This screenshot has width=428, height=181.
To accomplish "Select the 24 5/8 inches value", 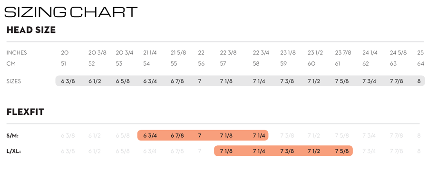I will [398, 53].
